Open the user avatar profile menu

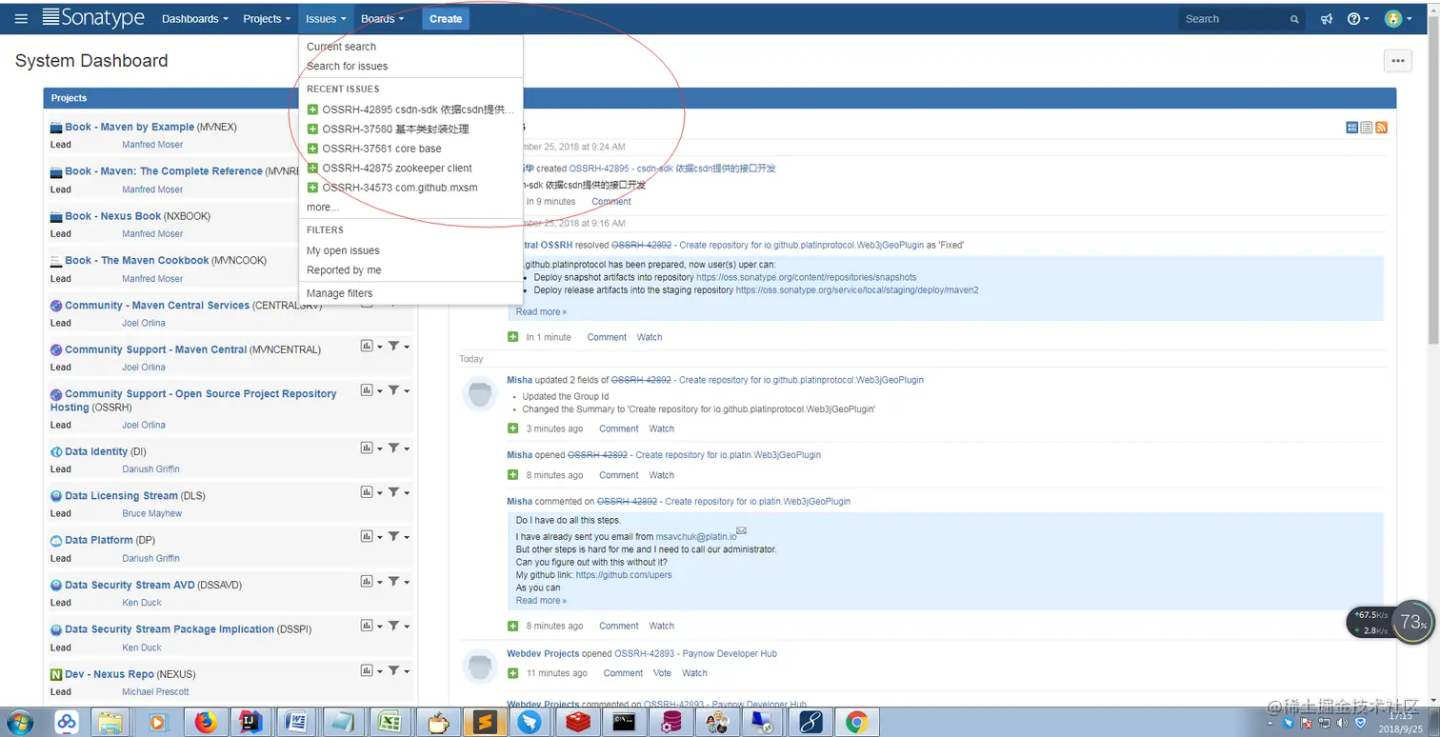click(x=1397, y=19)
